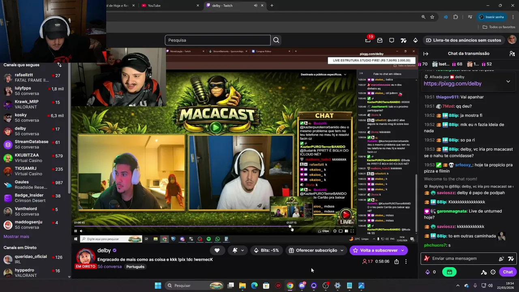519x292 pixels.
Task: Follow heart button for delby
Action: (x=217, y=250)
